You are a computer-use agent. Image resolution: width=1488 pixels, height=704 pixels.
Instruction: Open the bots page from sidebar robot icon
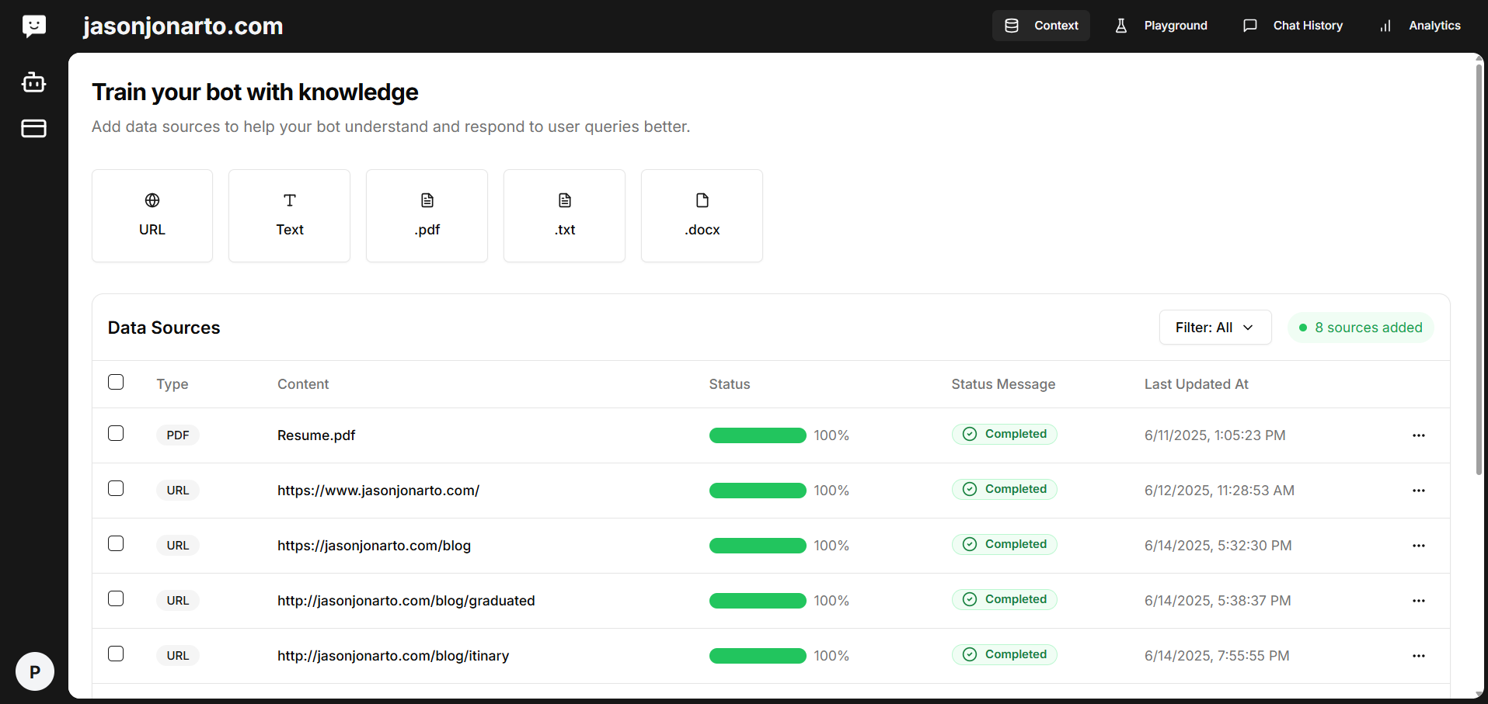33,82
